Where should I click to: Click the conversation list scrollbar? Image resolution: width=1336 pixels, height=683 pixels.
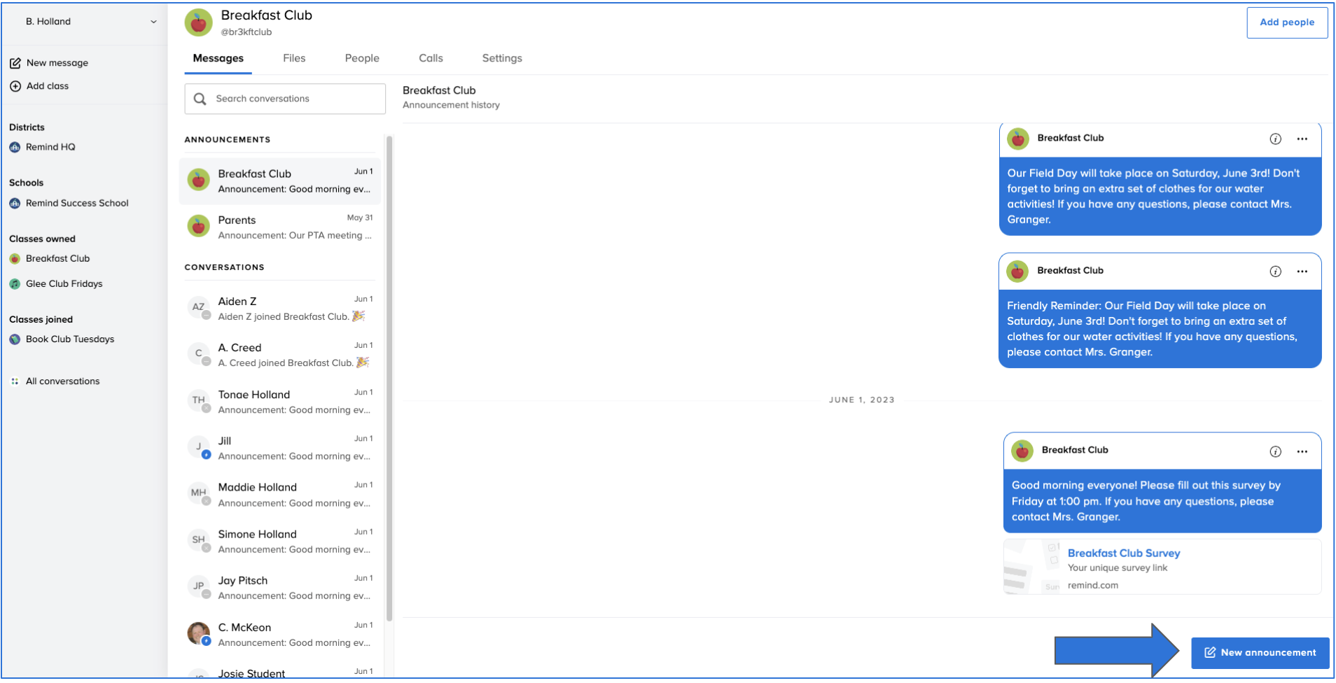click(389, 378)
